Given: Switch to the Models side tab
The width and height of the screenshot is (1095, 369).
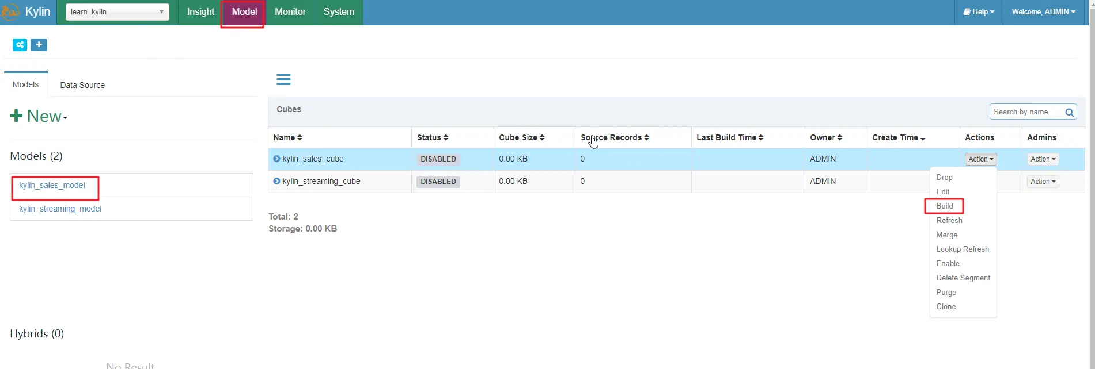Looking at the screenshot, I should tap(26, 84).
